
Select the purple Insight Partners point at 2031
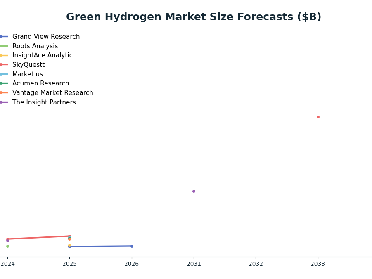point(194,191)
